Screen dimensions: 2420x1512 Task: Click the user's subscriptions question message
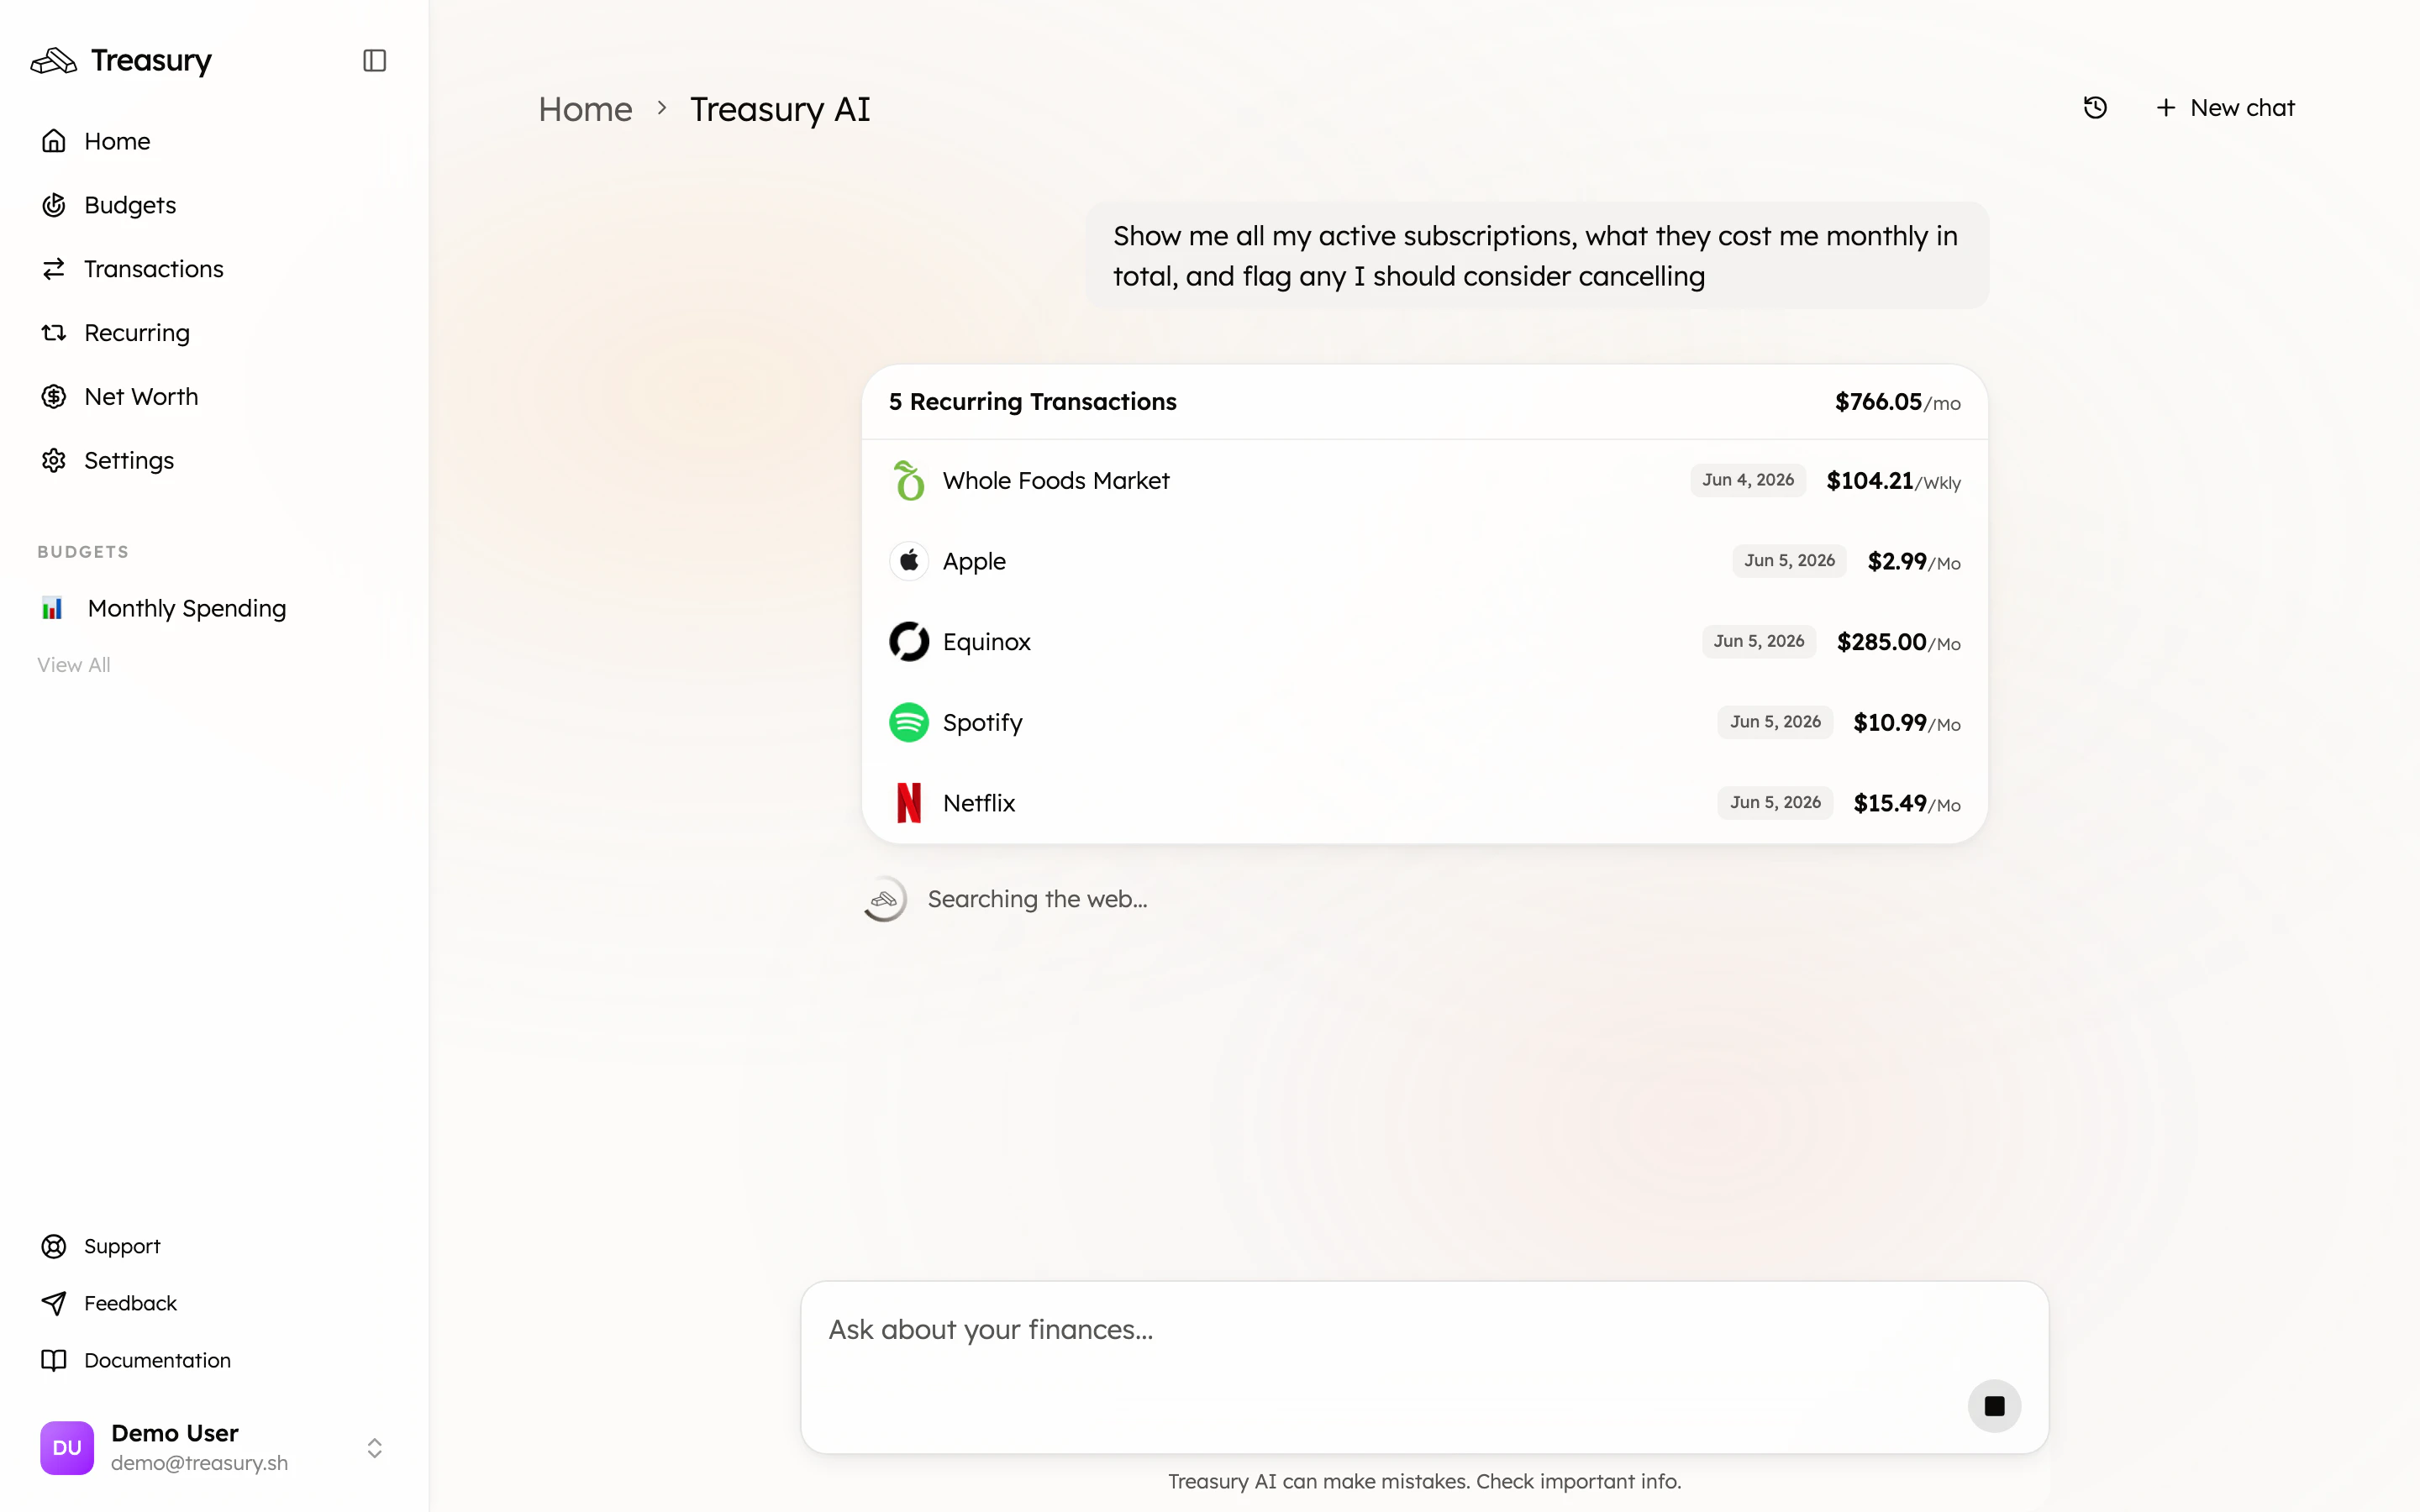[1537, 256]
